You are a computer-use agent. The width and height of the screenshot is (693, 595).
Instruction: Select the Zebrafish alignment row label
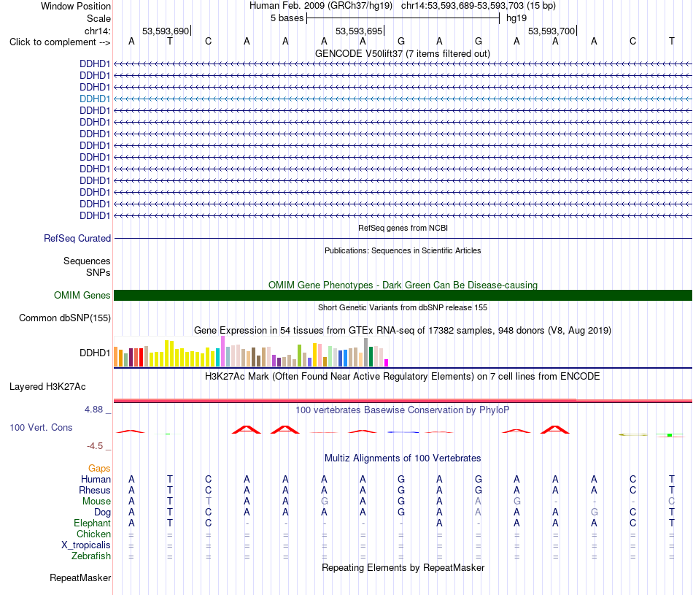pyautogui.click(x=91, y=556)
